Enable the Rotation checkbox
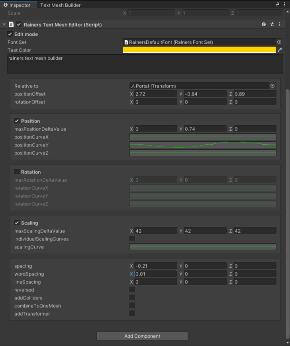290x346 pixels. 17,172
